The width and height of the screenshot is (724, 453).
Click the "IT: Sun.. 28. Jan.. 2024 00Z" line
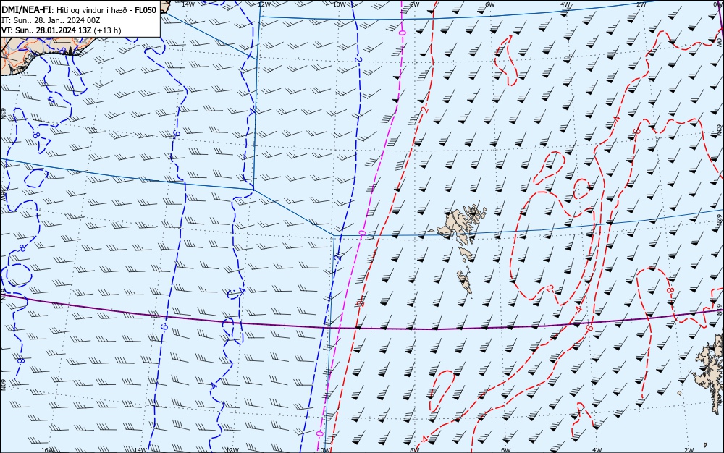point(51,20)
